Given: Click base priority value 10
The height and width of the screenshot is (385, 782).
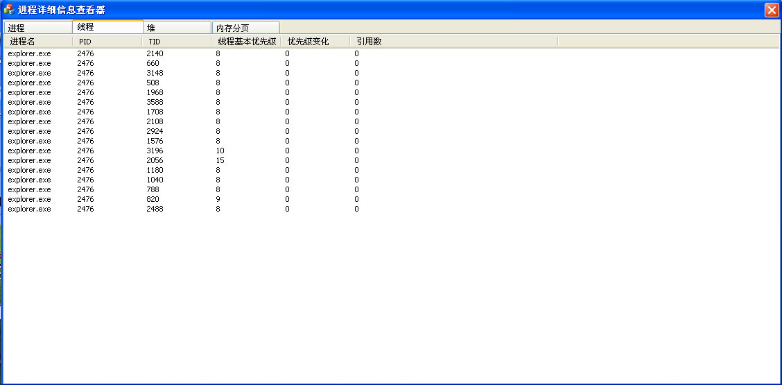Looking at the screenshot, I should (220, 151).
